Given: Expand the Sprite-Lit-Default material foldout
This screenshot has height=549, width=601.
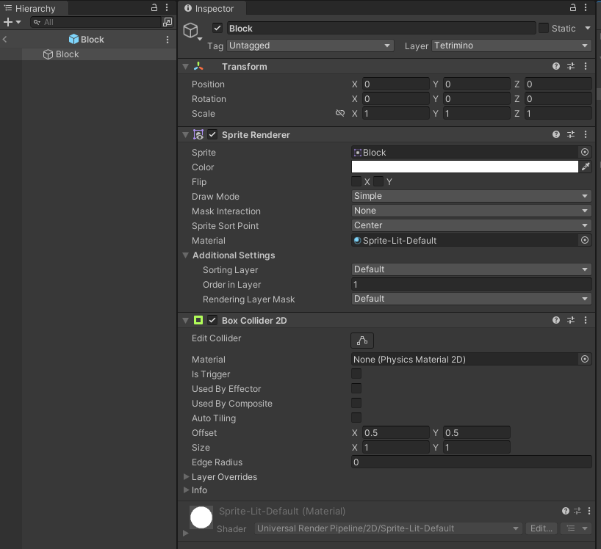Looking at the screenshot, I should tap(186, 533).
